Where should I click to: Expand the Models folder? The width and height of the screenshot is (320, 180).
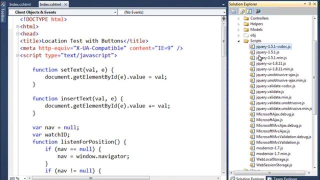pos(238,30)
